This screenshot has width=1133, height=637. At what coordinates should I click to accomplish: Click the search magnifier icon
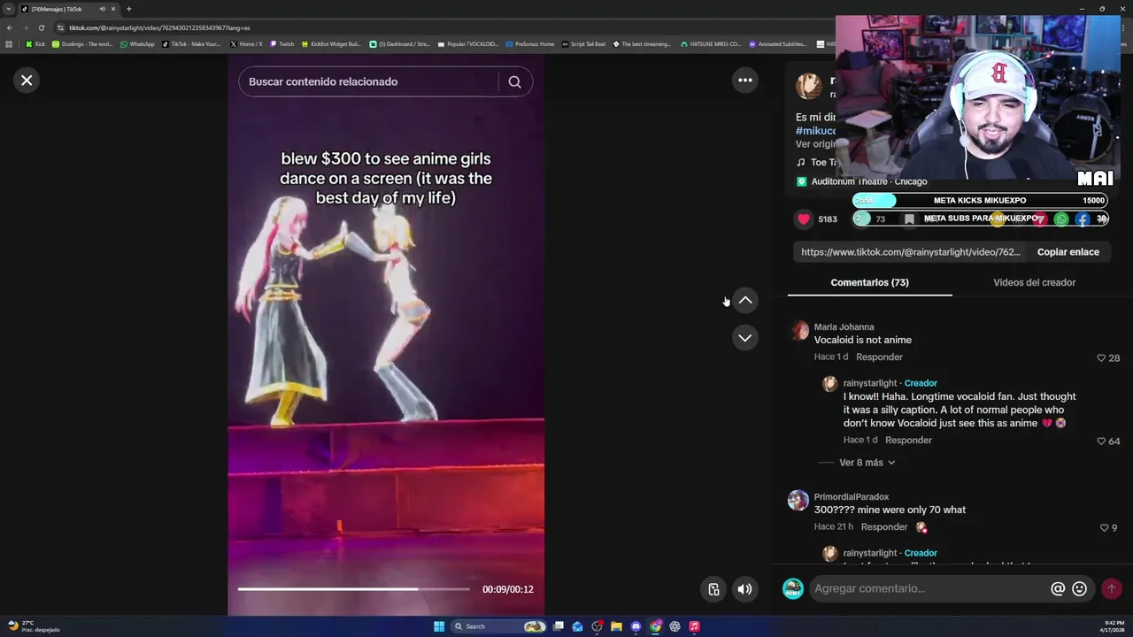[x=515, y=81]
